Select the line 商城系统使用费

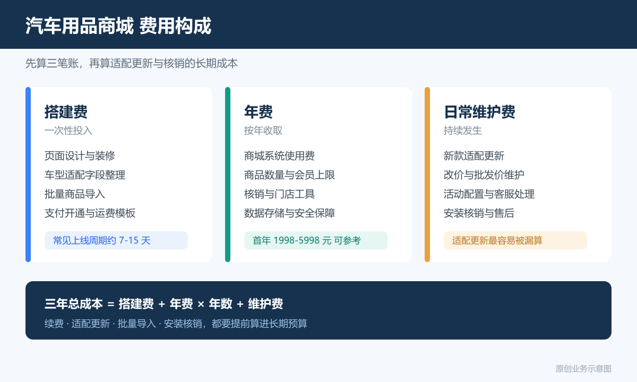[x=279, y=156]
